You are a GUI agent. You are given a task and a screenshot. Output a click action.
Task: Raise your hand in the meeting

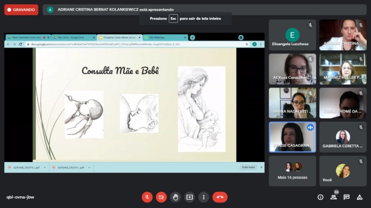click(176, 197)
